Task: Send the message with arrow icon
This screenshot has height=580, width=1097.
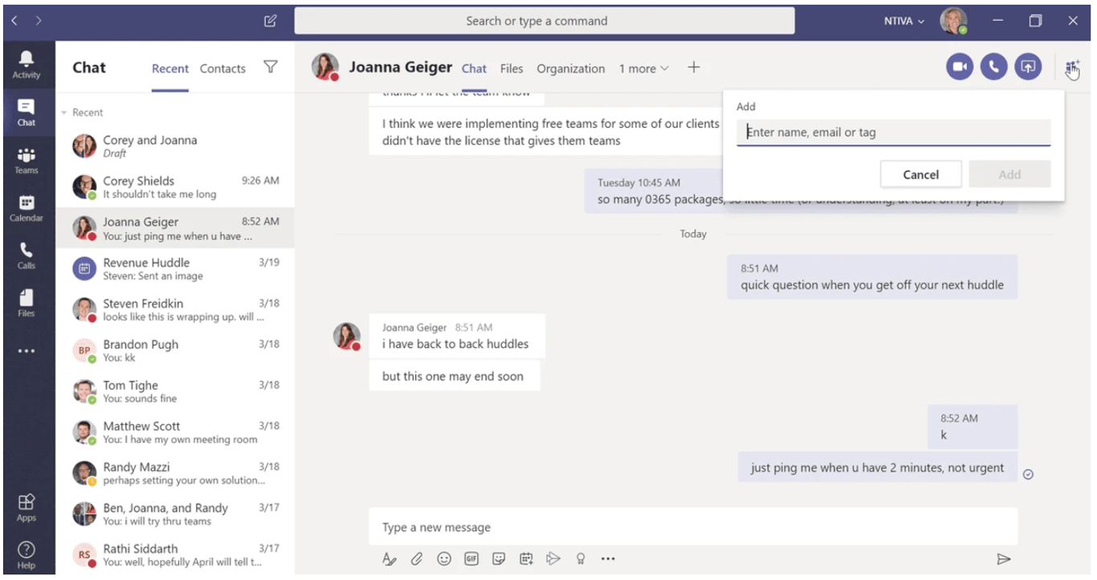Action: [1003, 559]
